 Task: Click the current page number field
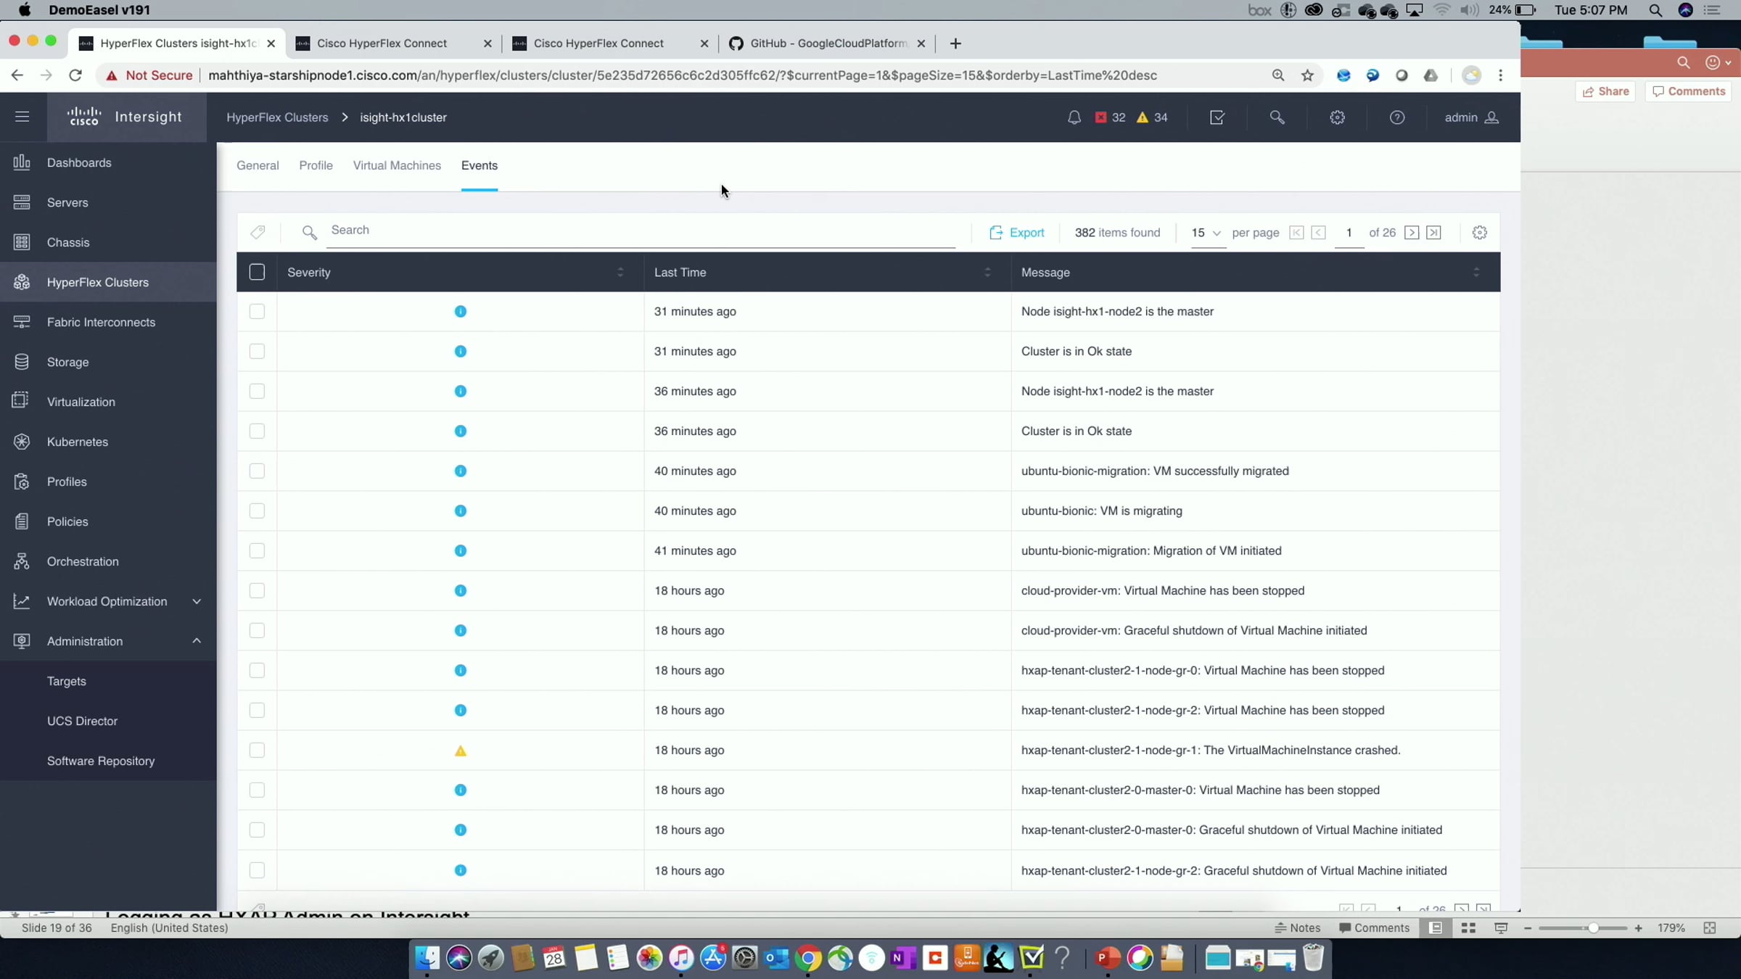pos(1349,233)
